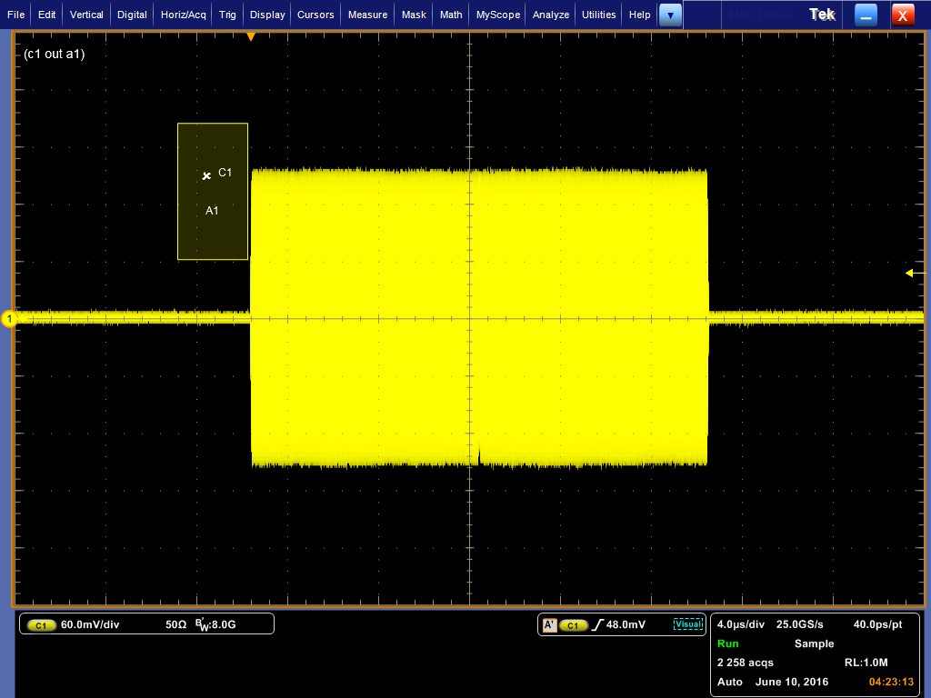
Task: Select the C1 channel badge in the bottom bar
Action: 41,624
